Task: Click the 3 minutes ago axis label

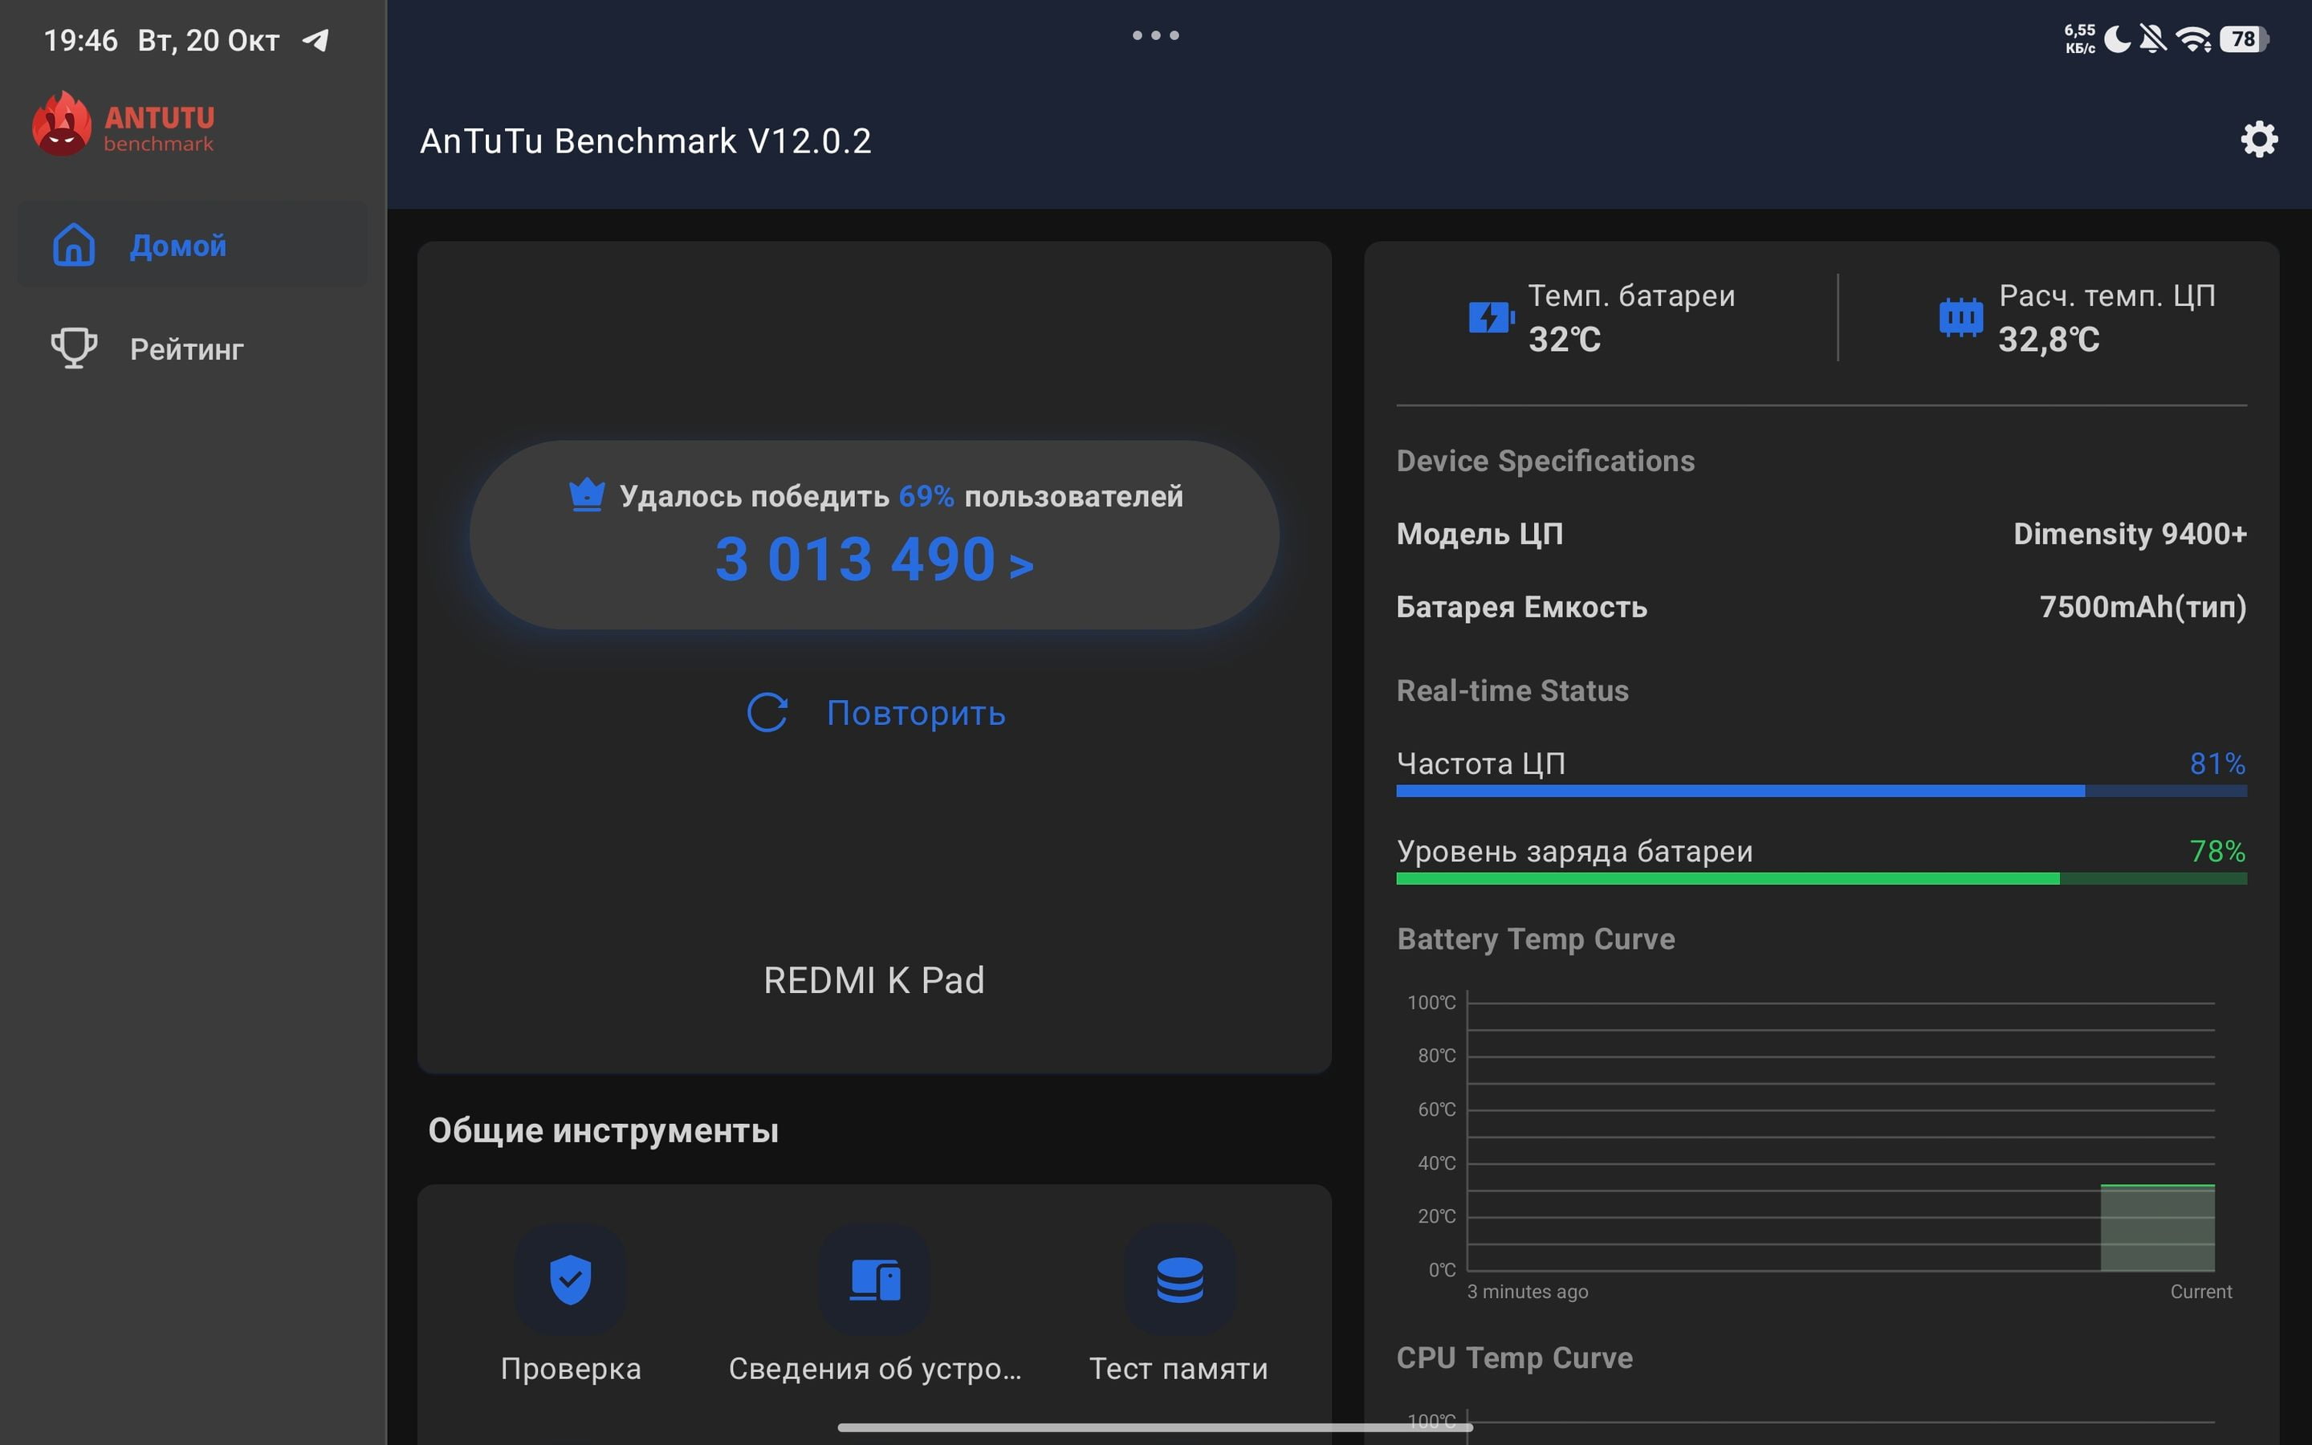Action: click(1527, 1291)
